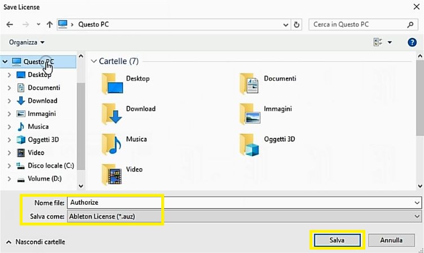Open the Salva come file type dropdown
Viewport: 424px width, 253px height.
click(x=244, y=216)
